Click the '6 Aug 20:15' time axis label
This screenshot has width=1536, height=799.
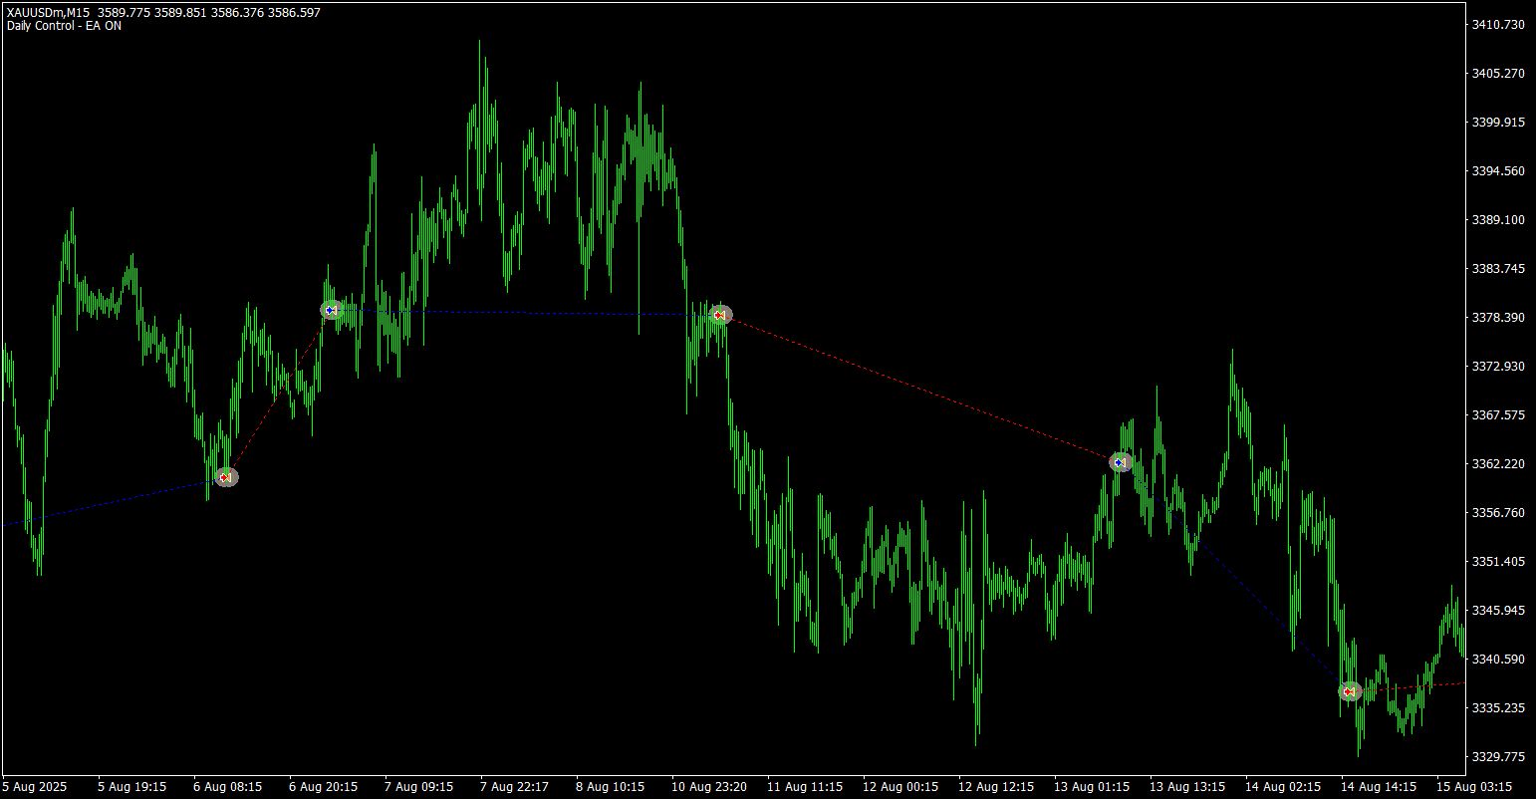pyautogui.click(x=324, y=786)
